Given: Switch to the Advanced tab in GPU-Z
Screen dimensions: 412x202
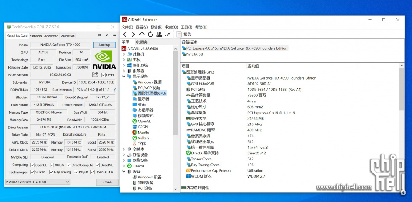Looking at the screenshot, I should tap(51, 36).
